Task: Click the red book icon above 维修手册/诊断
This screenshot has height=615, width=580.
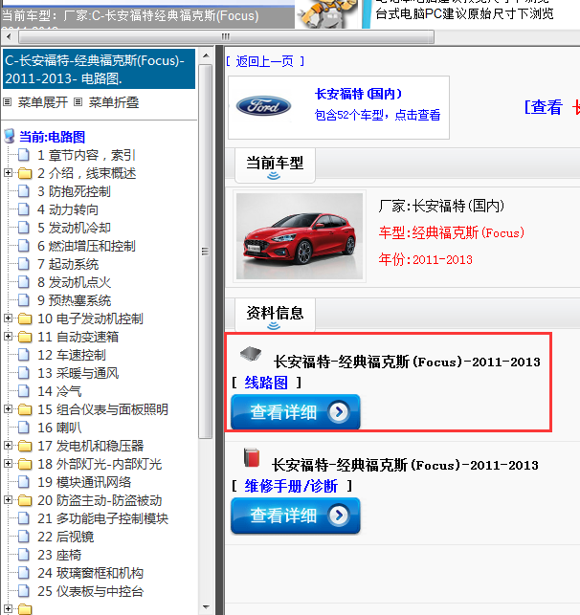Action: (x=251, y=457)
